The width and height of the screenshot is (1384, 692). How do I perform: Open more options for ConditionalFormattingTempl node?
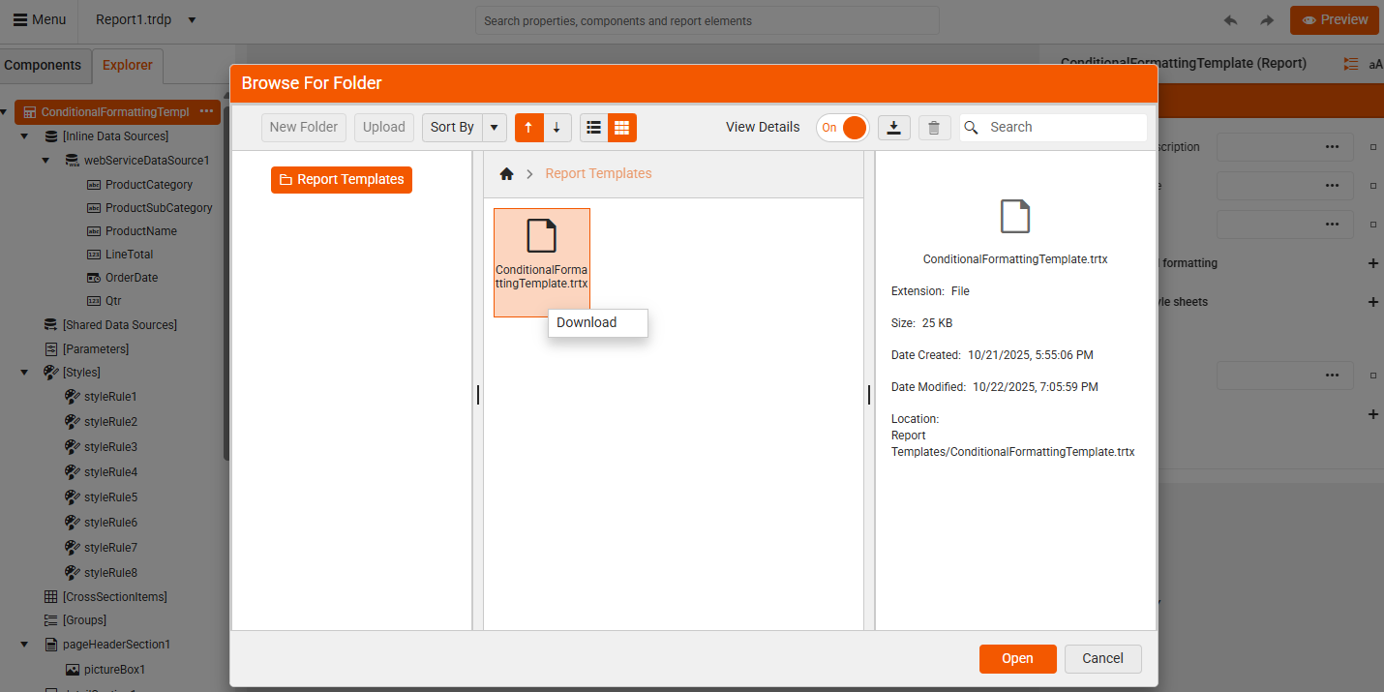click(x=206, y=112)
